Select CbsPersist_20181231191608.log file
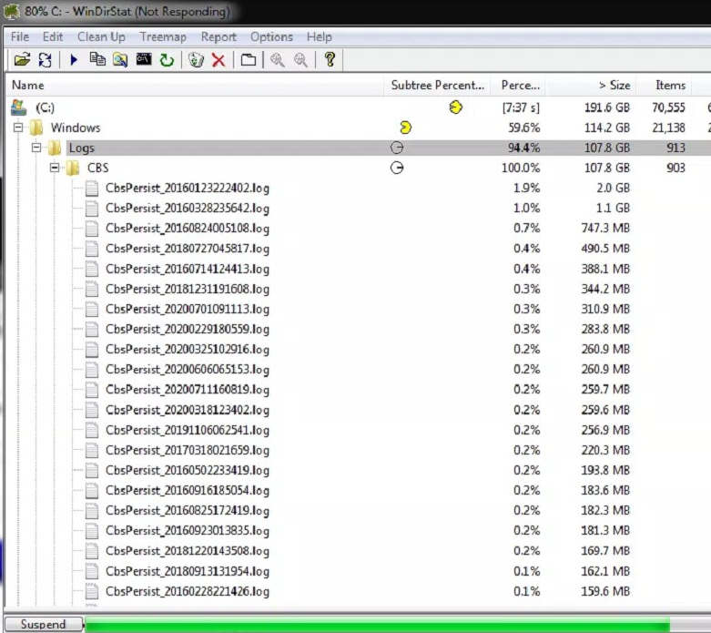The width and height of the screenshot is (711, 633). pyautogui.click(x=188, y=289)
